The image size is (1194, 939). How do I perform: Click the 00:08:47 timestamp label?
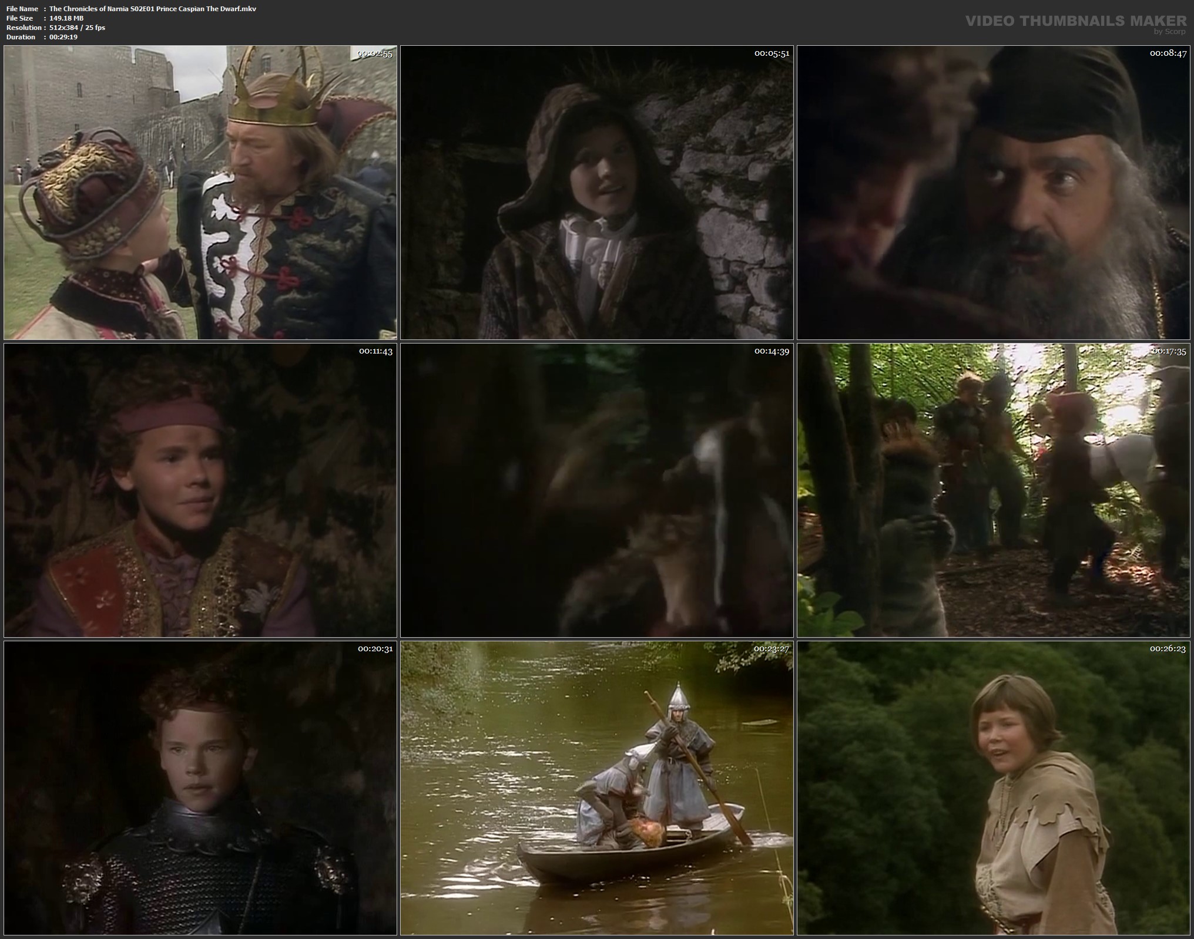1168,53
